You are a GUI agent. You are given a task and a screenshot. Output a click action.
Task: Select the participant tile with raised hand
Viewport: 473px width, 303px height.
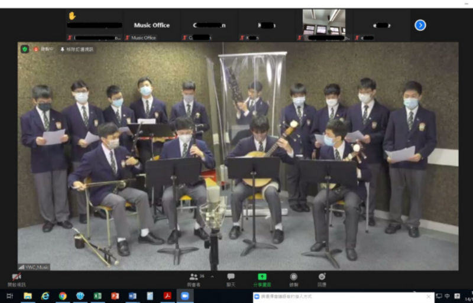pyautogui.click(x=94, y=25)
